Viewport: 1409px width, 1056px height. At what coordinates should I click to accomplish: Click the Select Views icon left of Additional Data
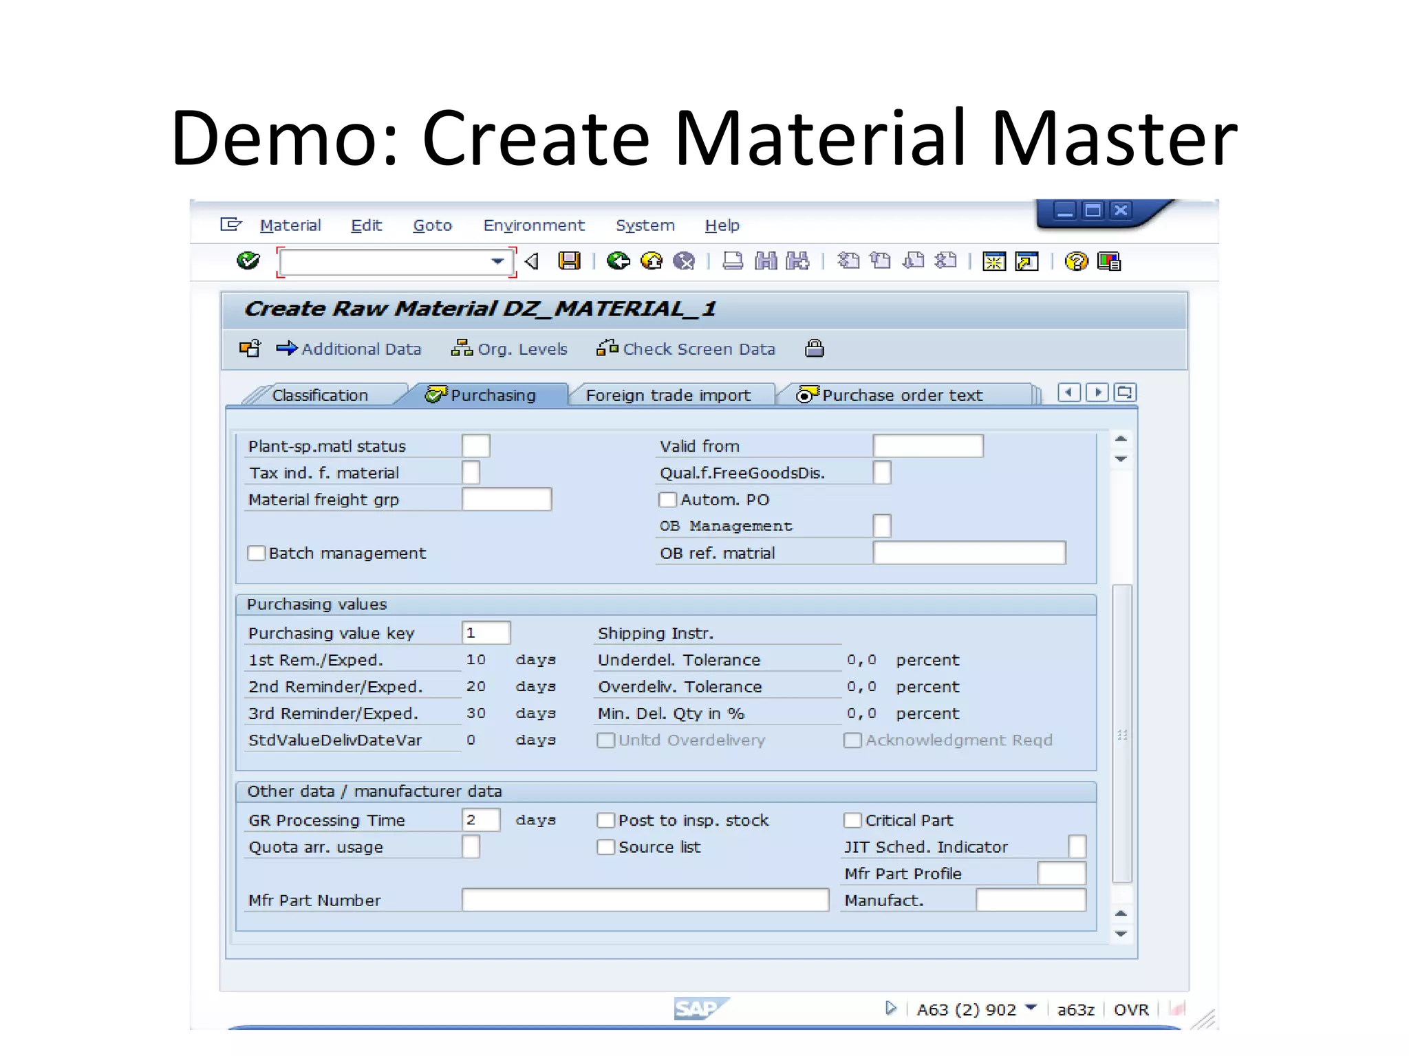click(250, 349)
